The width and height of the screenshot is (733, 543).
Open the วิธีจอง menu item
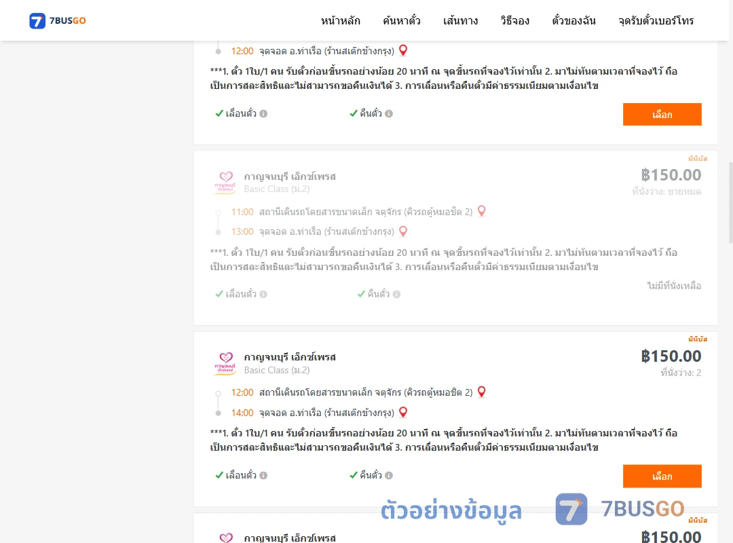[x=514, y=20]
